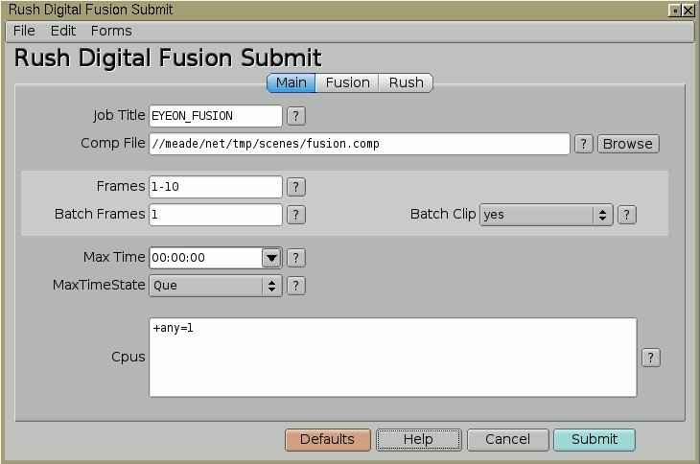
Task: Click the Batch Frames input field
Action: (x=216, y=215)
